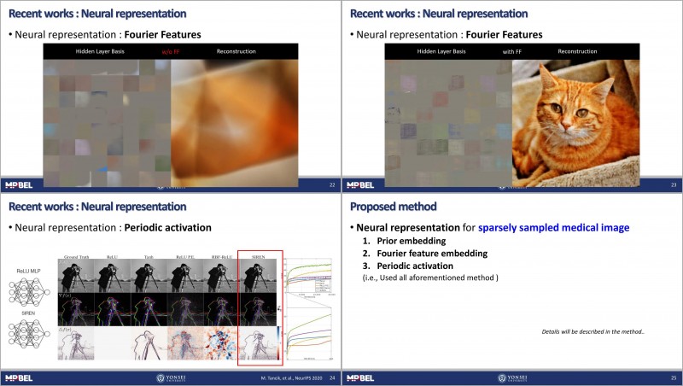Click the blue 'sparsely sampled medical image' text
Image resolution: width=683 pixels, height=386 pixels.
click(553, 228)
